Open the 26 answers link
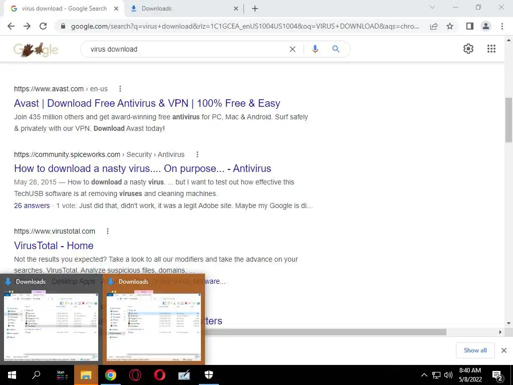The image size is (513, 385). click(32, 206)
